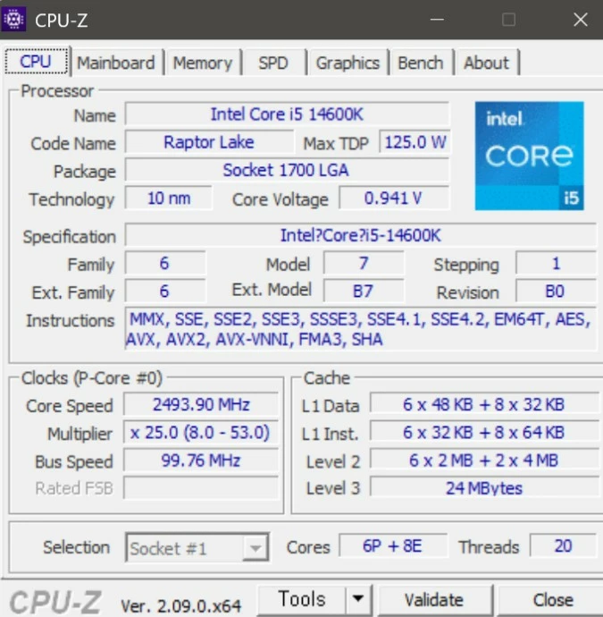Image resolution: width=603 pixels, height=617 pixels.
Task: Click the Model value 7
Action: point(364,263)
